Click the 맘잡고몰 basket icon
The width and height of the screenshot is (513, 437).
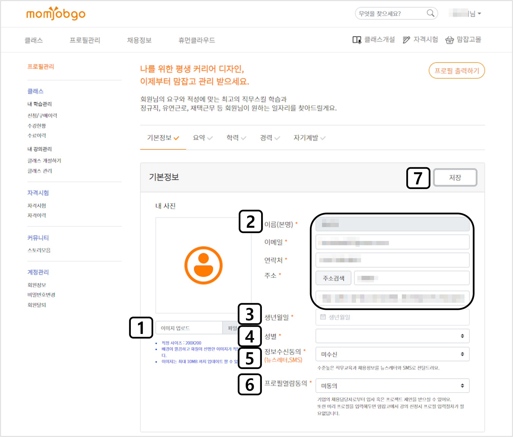pos(449,40)
